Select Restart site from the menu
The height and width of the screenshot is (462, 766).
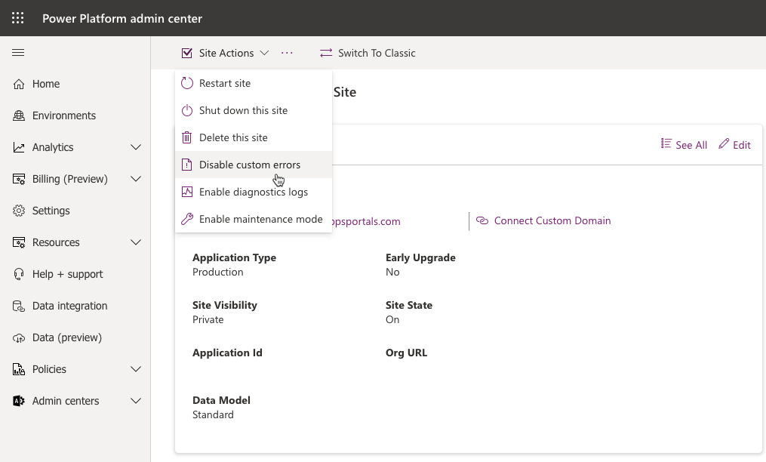[254, 83]
